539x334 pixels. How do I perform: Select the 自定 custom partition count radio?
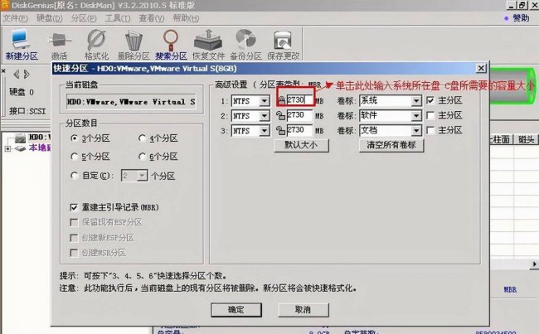point(74,176)
